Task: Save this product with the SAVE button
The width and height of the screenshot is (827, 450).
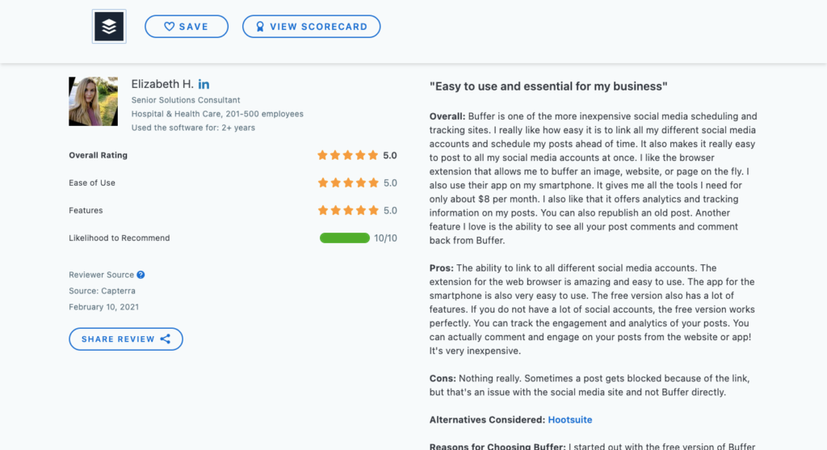Action: [187, 27]
